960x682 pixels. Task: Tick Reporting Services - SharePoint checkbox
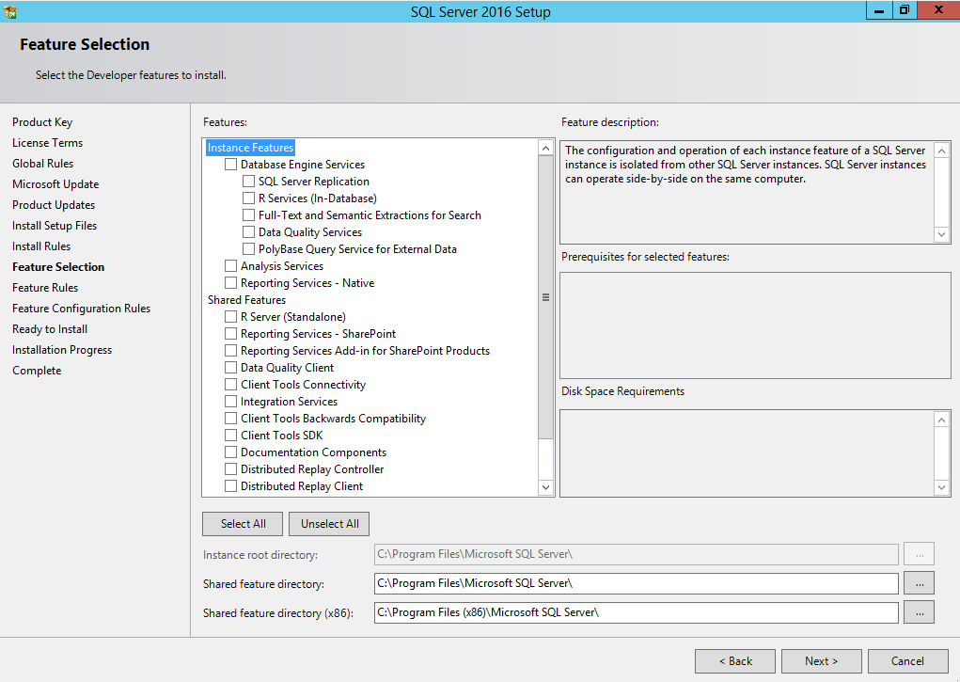pos(230,333)
